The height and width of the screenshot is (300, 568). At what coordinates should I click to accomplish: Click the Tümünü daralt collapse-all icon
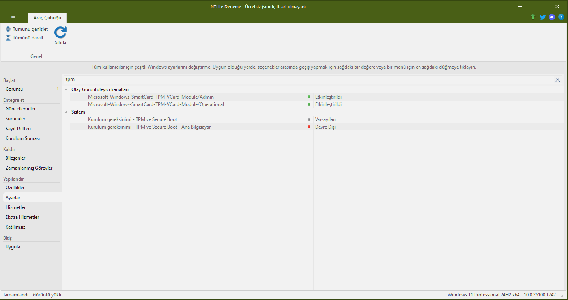(x=8, y=38)
